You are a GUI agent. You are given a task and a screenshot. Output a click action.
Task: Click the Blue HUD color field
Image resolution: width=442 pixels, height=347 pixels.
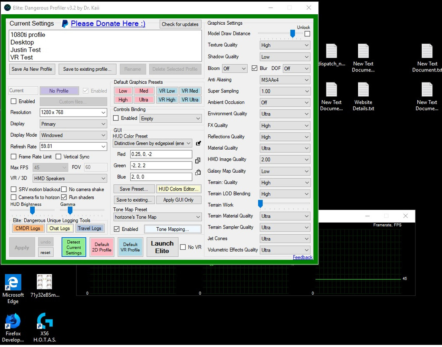161,177
